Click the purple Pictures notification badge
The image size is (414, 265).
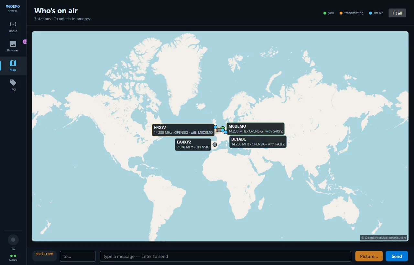click(25, 42)
